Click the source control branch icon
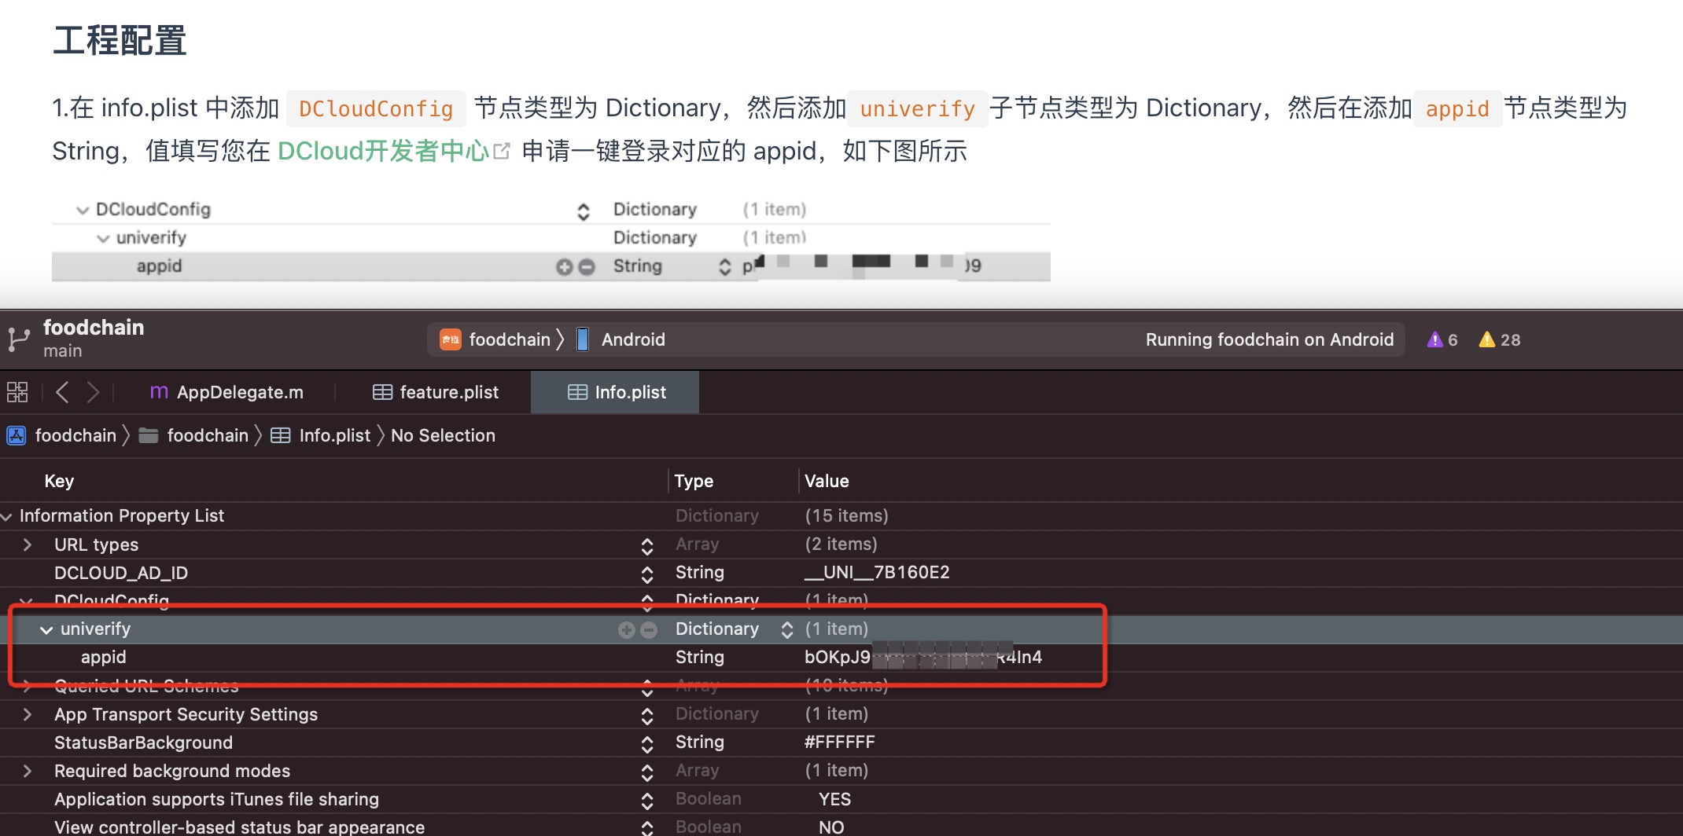This screenshot has width=1683, height=836. coord(18,339)
